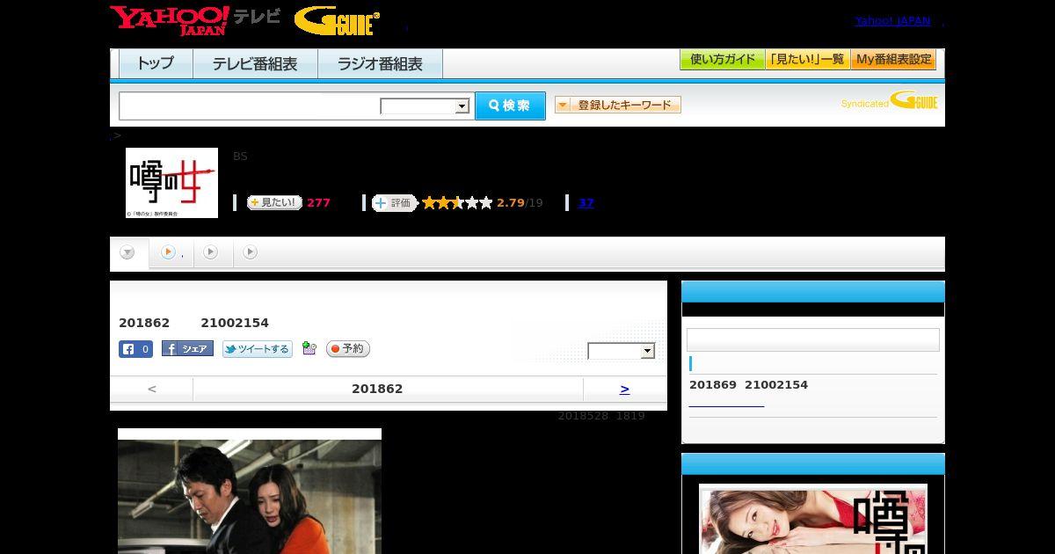Switch to the ラジオ番組表 tab
Screen dimensions: 1055x554
(380, 64)
